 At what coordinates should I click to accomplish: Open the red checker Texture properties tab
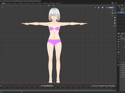118,65
